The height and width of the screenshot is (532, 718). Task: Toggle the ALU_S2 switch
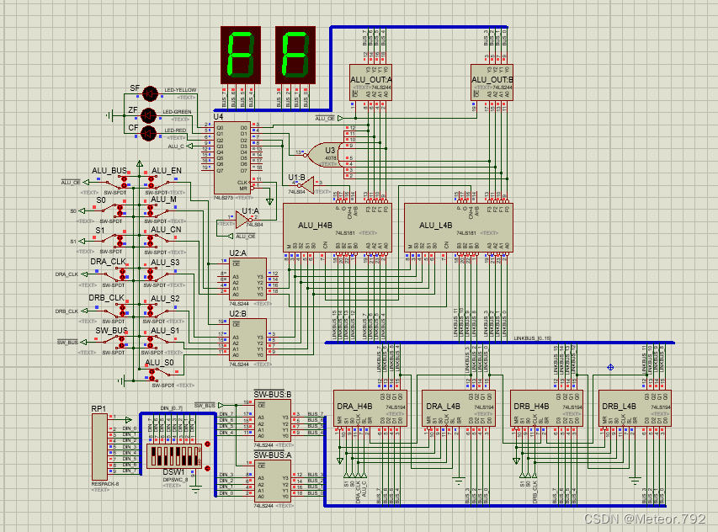coord(158,311)
